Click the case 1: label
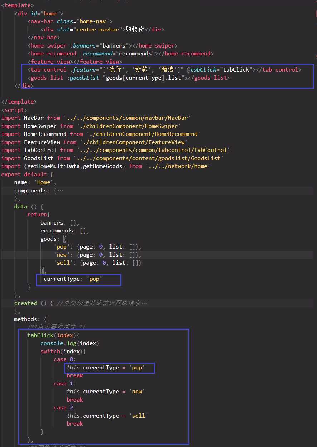The image size is (317, 447). click(x=65, y=384)
